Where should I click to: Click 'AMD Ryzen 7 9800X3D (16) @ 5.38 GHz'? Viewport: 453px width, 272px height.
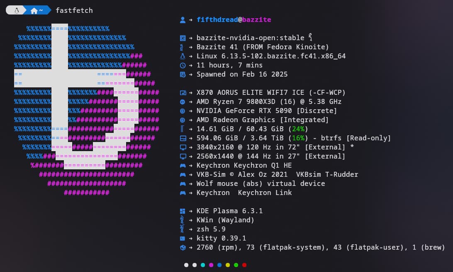click(x=269, y=101)
